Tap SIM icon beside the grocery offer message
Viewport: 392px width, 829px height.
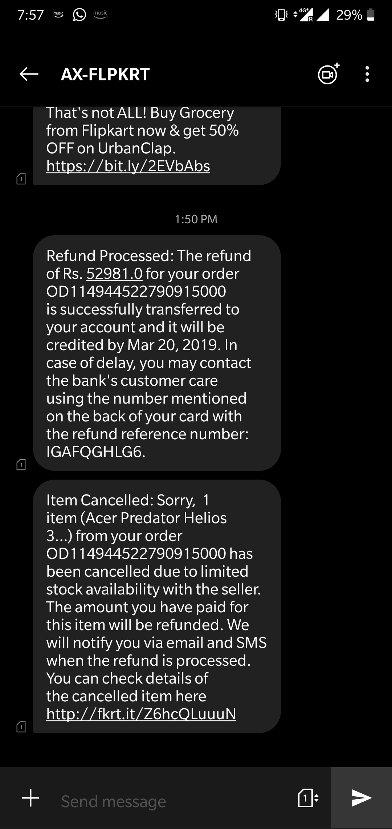tap(21, 179)
